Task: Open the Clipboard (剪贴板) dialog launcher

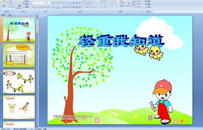Action: [x=14, y=12]
